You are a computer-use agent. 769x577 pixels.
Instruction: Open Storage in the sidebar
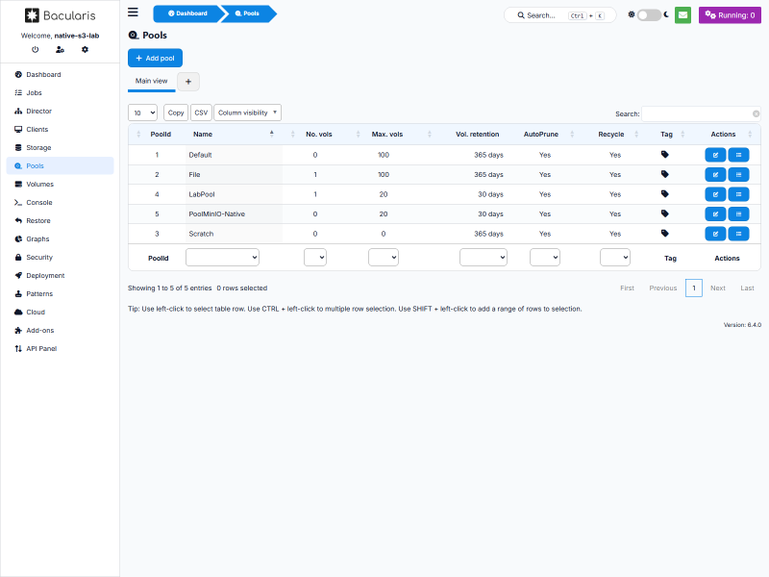[60, 148]
